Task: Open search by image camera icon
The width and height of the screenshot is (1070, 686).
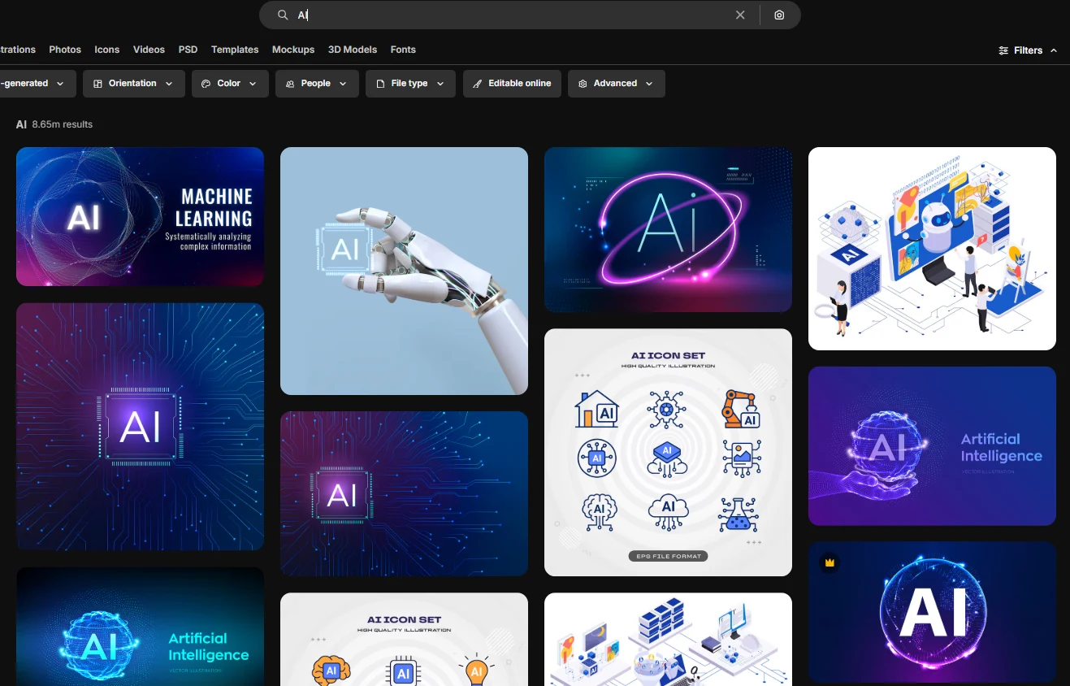Action: pos(779,15)
